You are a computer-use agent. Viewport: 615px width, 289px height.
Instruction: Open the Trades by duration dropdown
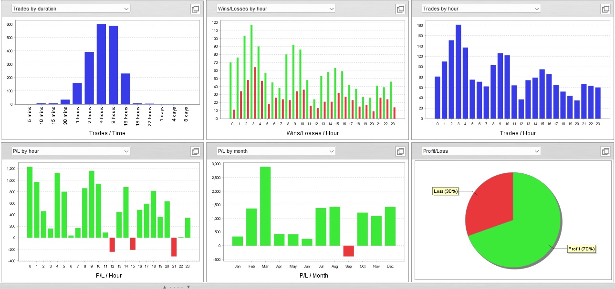[71, 9]
